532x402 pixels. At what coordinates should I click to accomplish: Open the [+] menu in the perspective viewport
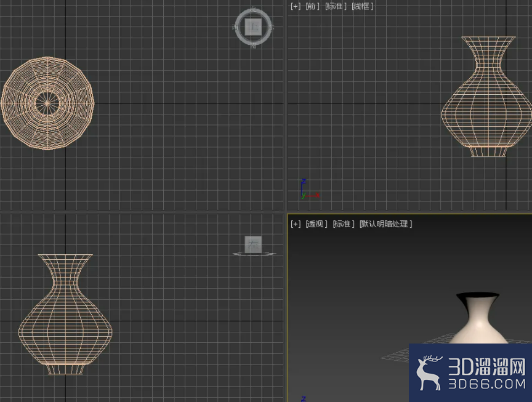[296, 224]
